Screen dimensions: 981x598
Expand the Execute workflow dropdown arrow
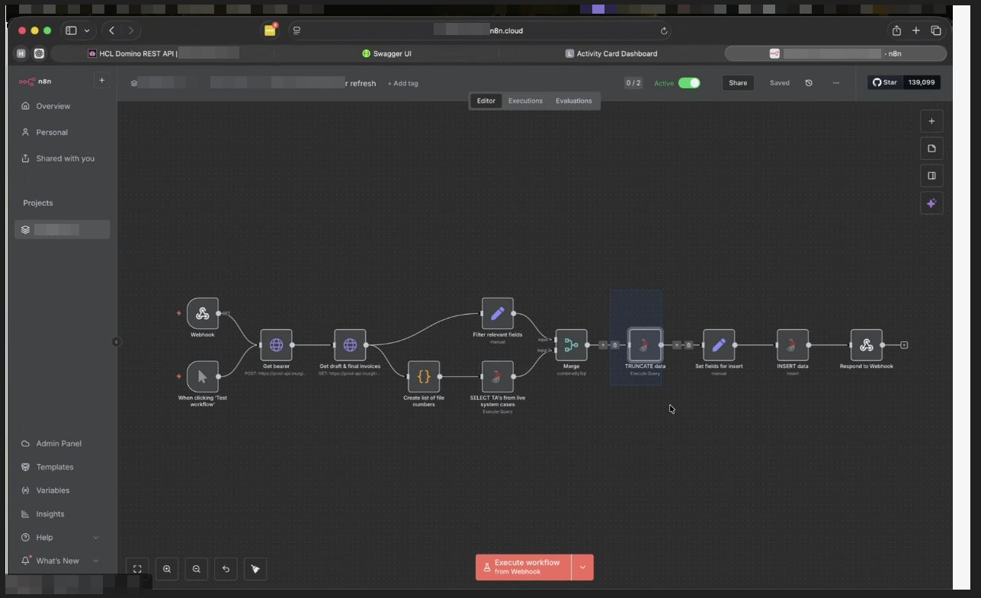(582, 568)
